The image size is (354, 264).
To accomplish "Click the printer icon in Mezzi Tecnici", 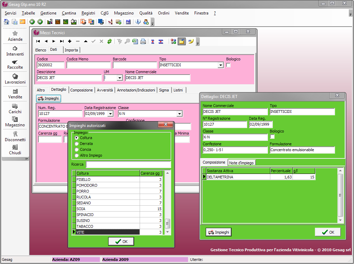I will [x=143, y=41].
